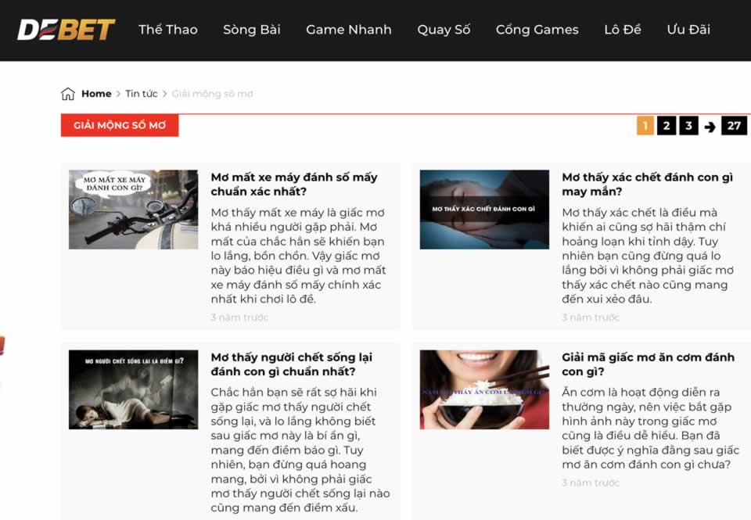Click Cổng Games in the top menu
Screen dimensions: 751x520
pyautogui.click(x=537, y=30)
